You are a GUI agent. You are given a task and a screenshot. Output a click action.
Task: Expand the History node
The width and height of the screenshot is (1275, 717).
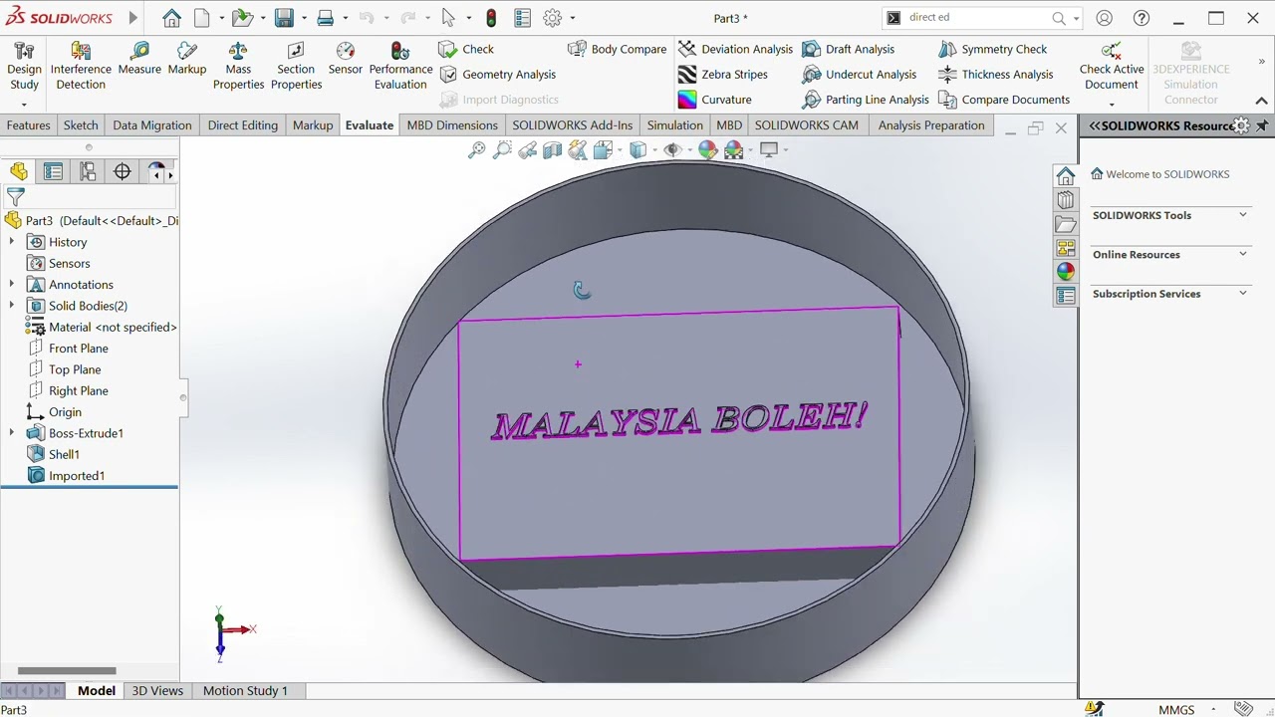click(12, 242)
